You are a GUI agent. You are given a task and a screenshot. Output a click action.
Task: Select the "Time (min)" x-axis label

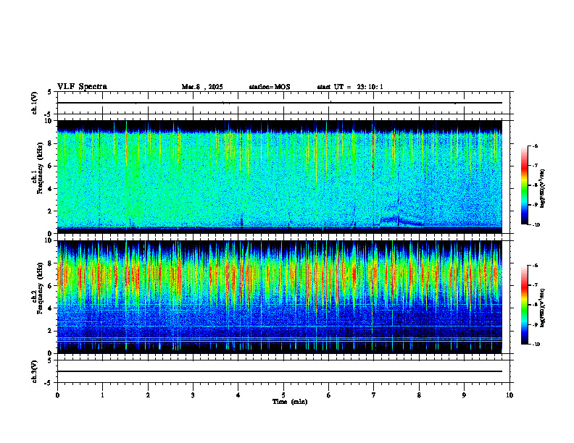290,402
